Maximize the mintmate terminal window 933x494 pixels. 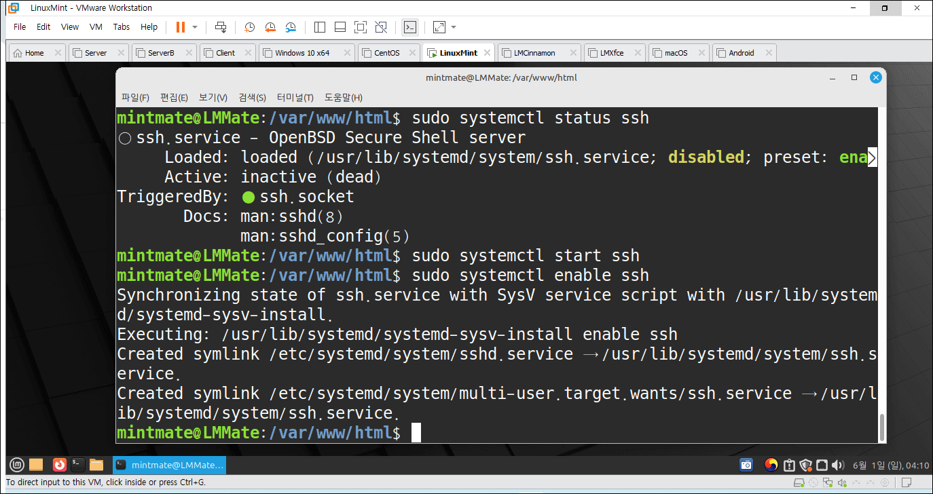(854, 77)
